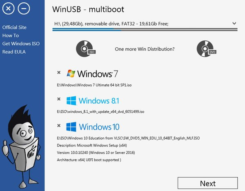Viewport: 245px width, 191px height.
Task: Click the 'Architecture: x64' UEFI line
Action: 89,160
